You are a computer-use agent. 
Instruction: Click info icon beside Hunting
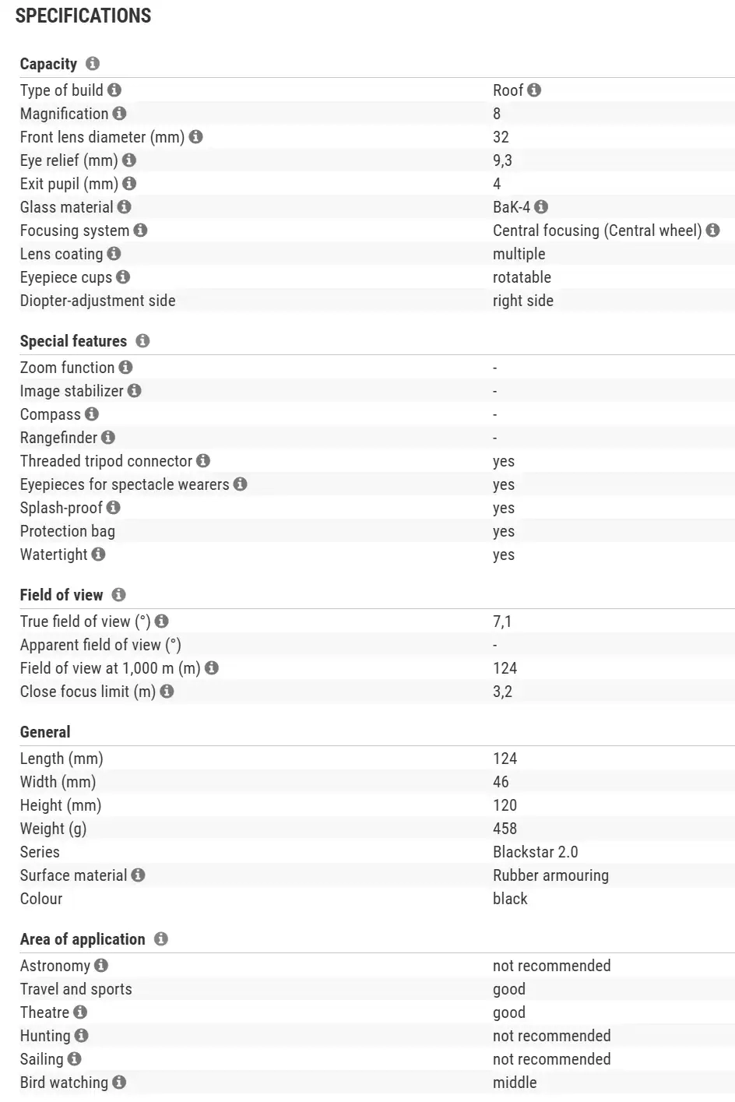tap(82, 1036)
